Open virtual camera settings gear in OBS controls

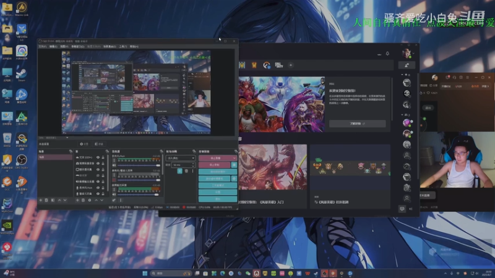click(x=234, y=179)
